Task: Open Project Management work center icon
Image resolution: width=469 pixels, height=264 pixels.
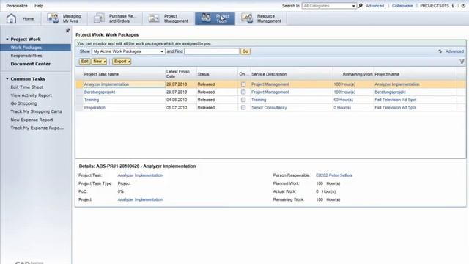Action: (x=154, y=18)
